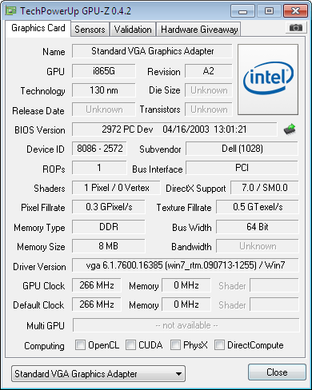This screenshot has height=390, width=312.
Task: Click the Transistors Unknown field
Action: pyautogui.click(x=209, y=109)
